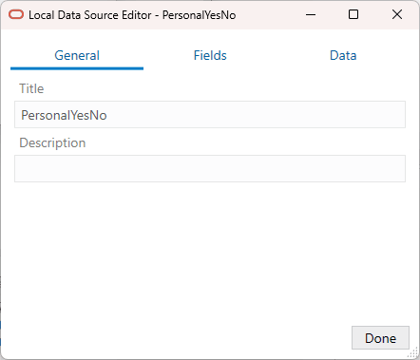420x360 pixels.
Task: Click the window title text PersonalYesNo
Action: (x=199, y=15)
